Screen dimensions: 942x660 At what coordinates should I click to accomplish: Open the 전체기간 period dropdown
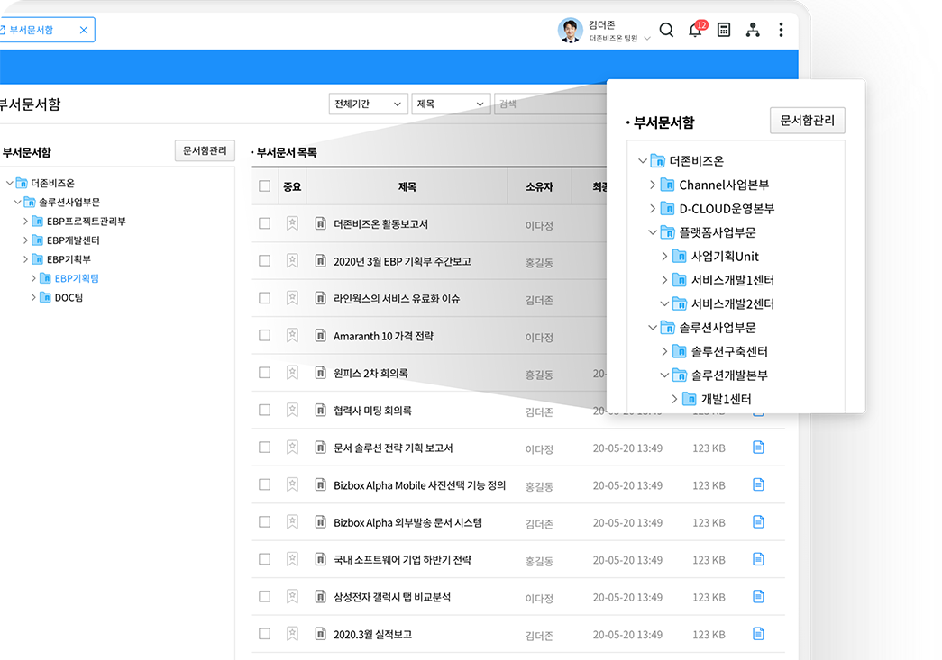coord(369,104)
